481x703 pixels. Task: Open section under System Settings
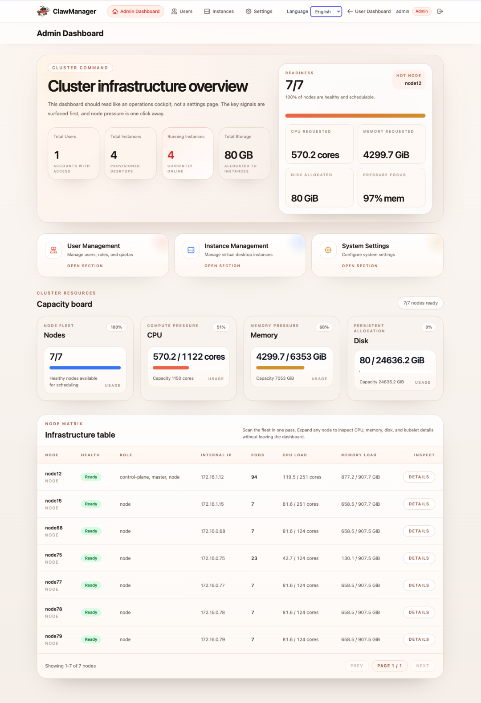coord(360,266)
